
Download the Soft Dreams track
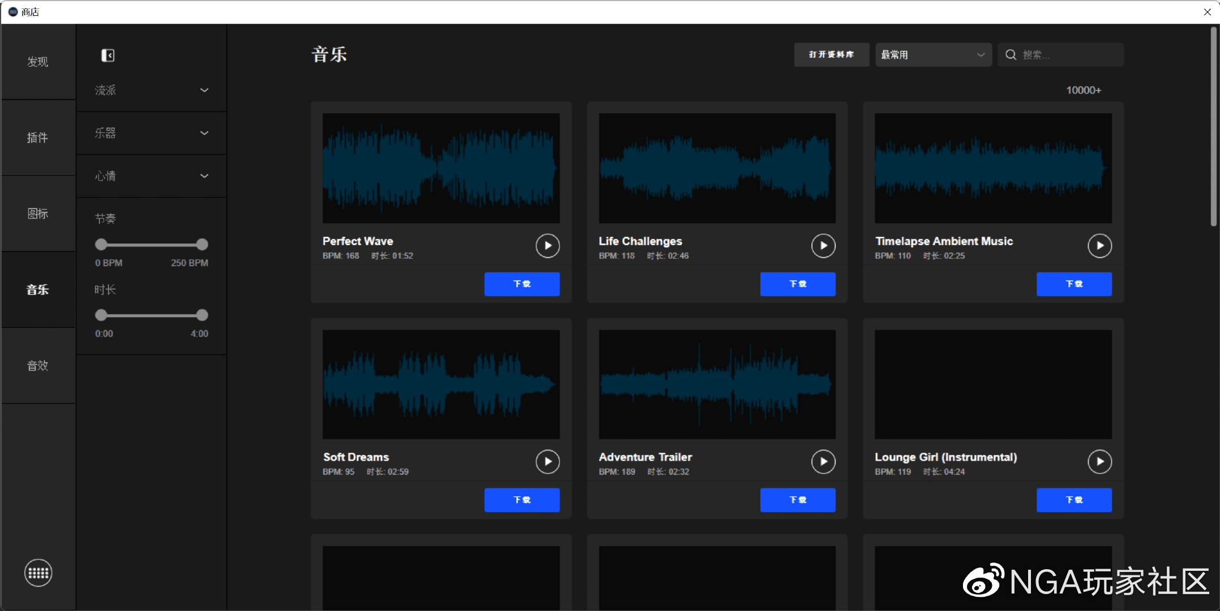pyautogui.click(x=522, y=500)
